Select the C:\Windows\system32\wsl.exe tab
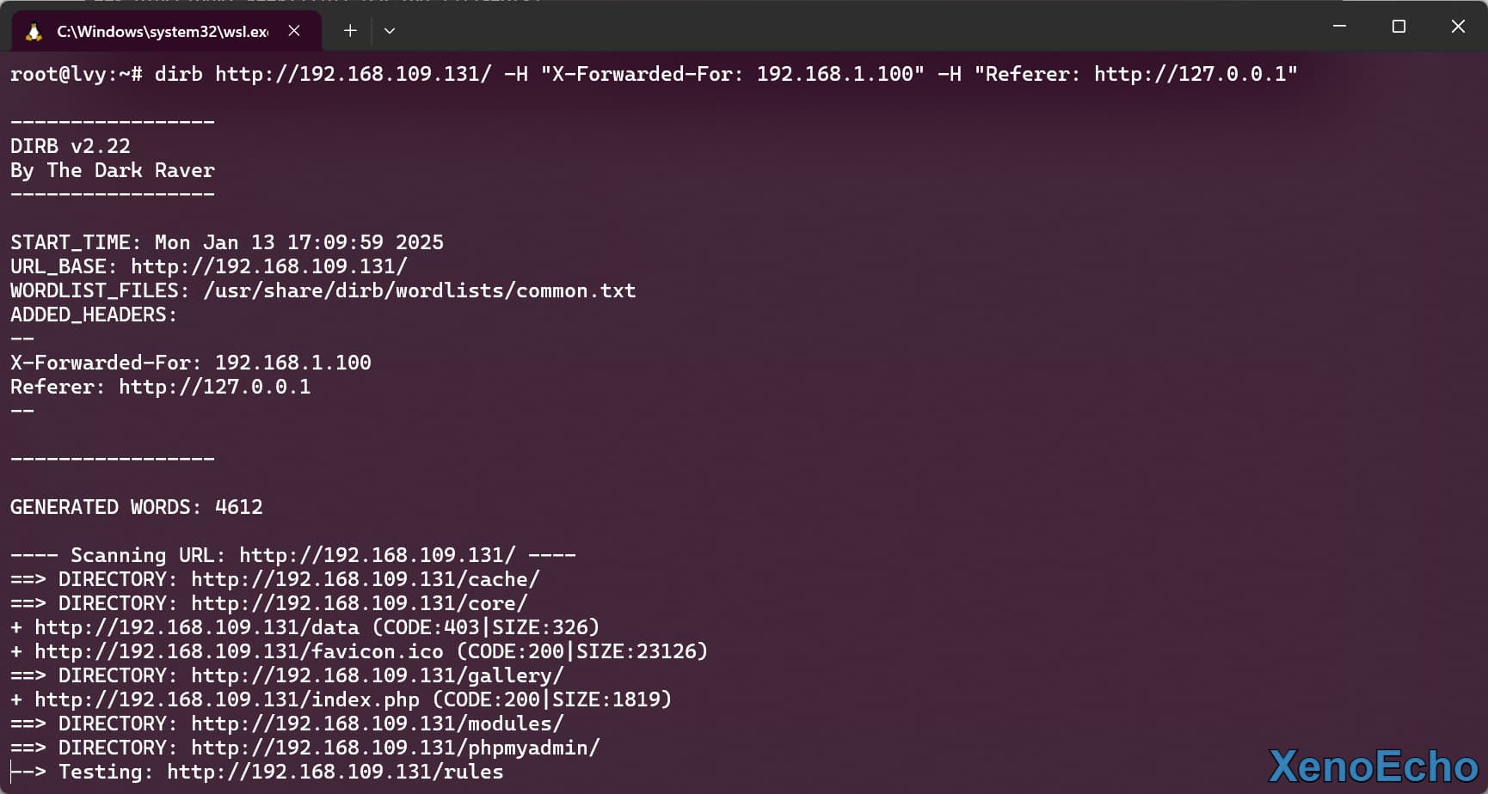Screen dimensions: 1488x794 click(162, 32)
